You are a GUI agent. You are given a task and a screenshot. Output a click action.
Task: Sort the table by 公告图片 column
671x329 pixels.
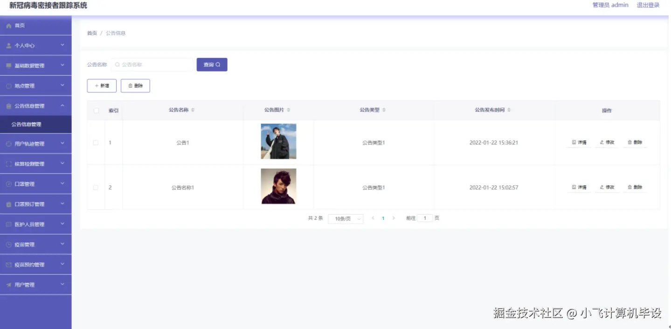pyautogui.click(x=289, y=110)
